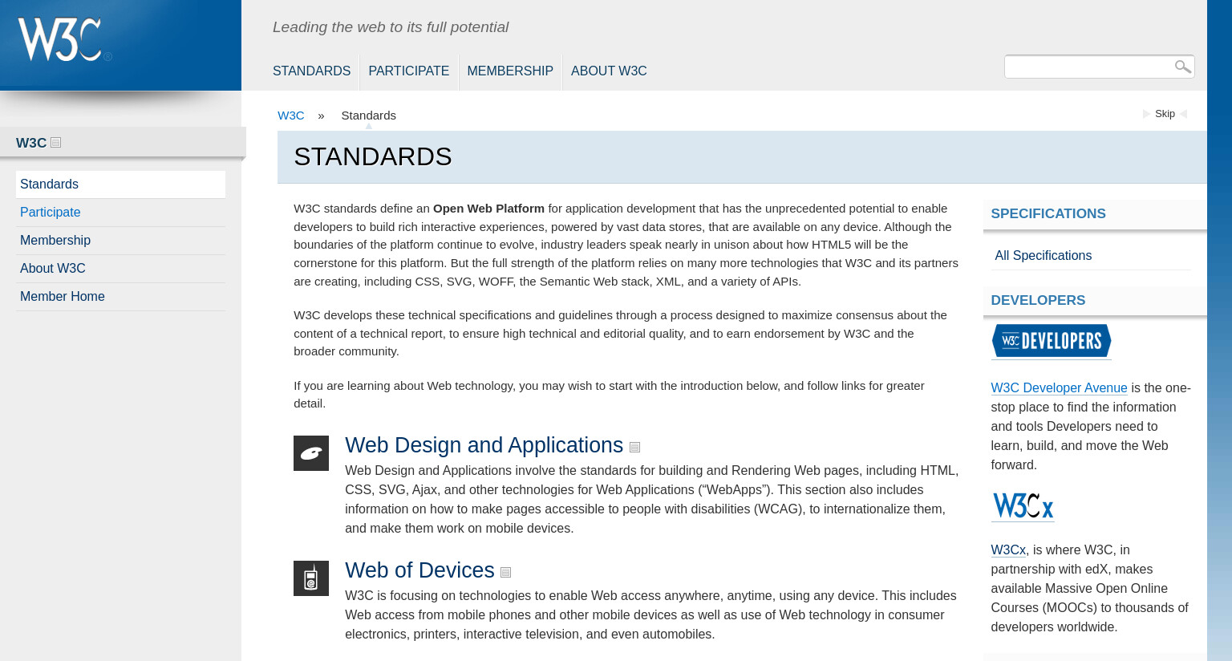Open the W3Cx logo image
Screen dimensions: 1232x661
point(1023,506)
